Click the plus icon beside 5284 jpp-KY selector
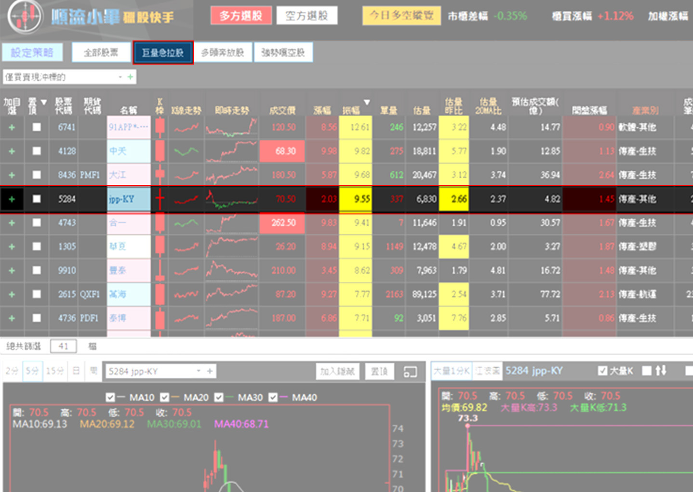This screenshot has width=693, height=492. tap(210, 371)
